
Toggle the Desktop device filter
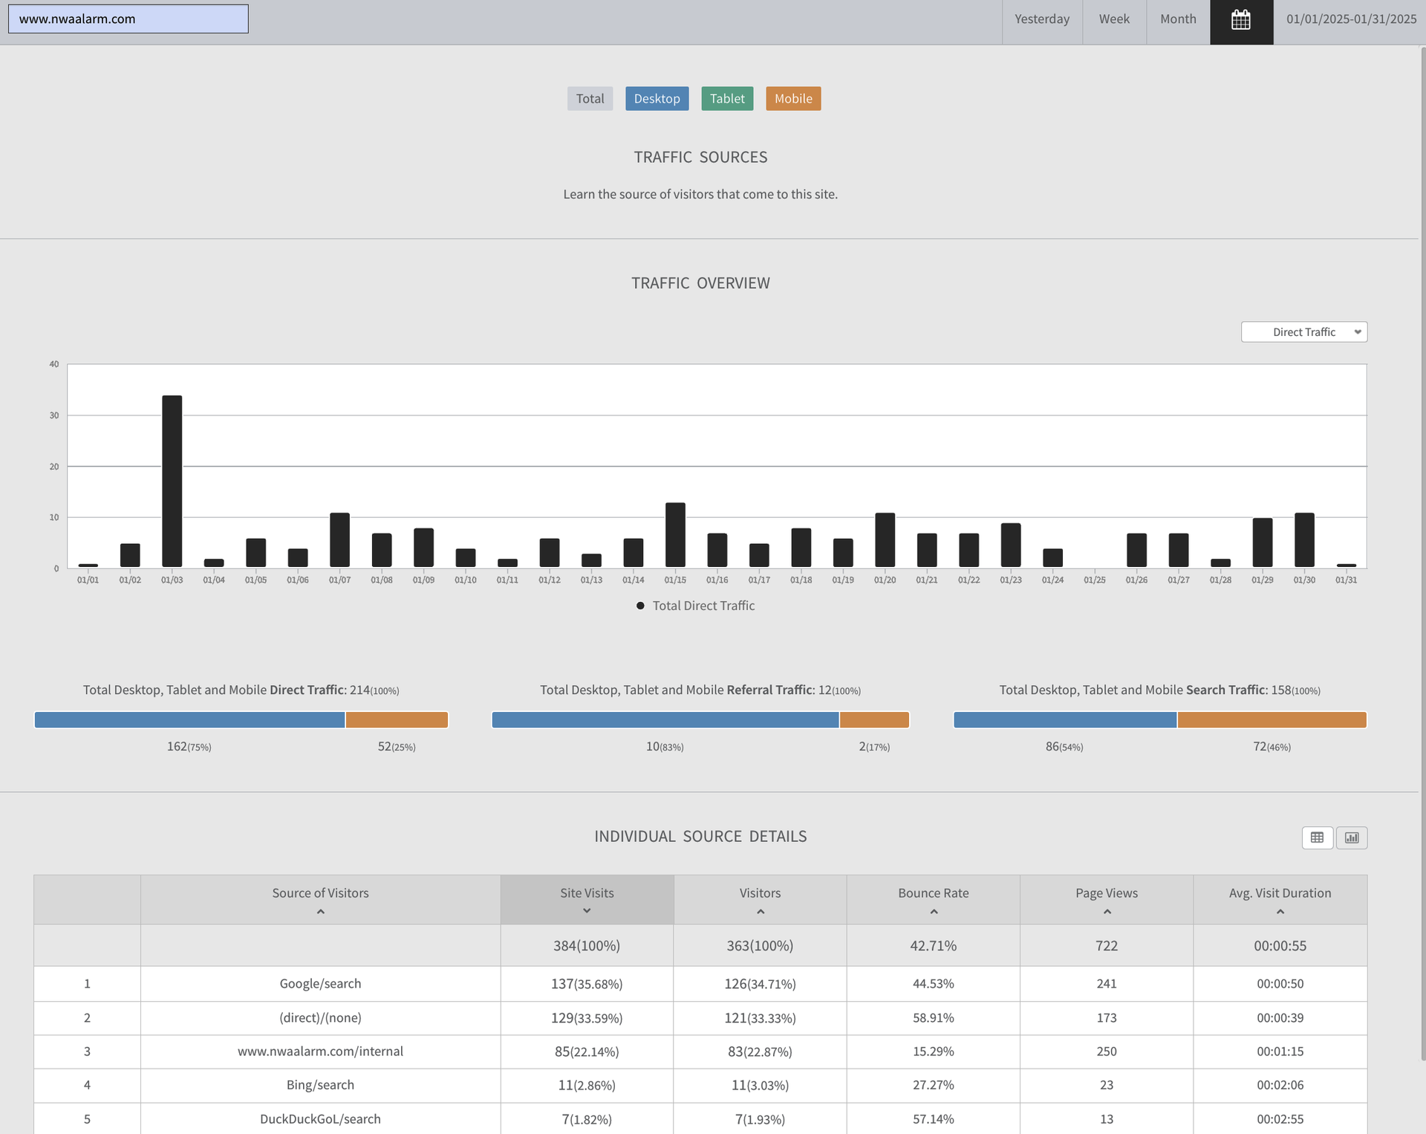point(657,99)
